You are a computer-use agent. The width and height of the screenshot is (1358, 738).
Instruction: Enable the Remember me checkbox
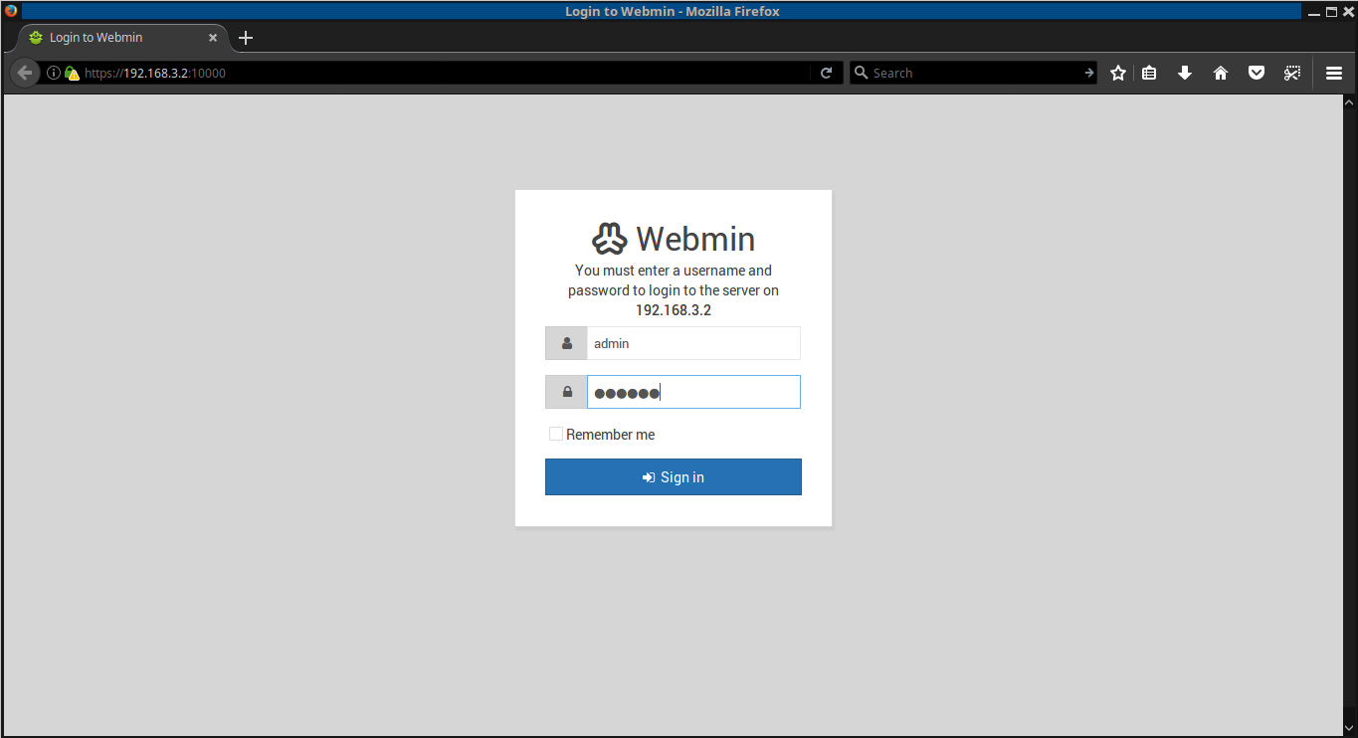(x=556, y=433)
